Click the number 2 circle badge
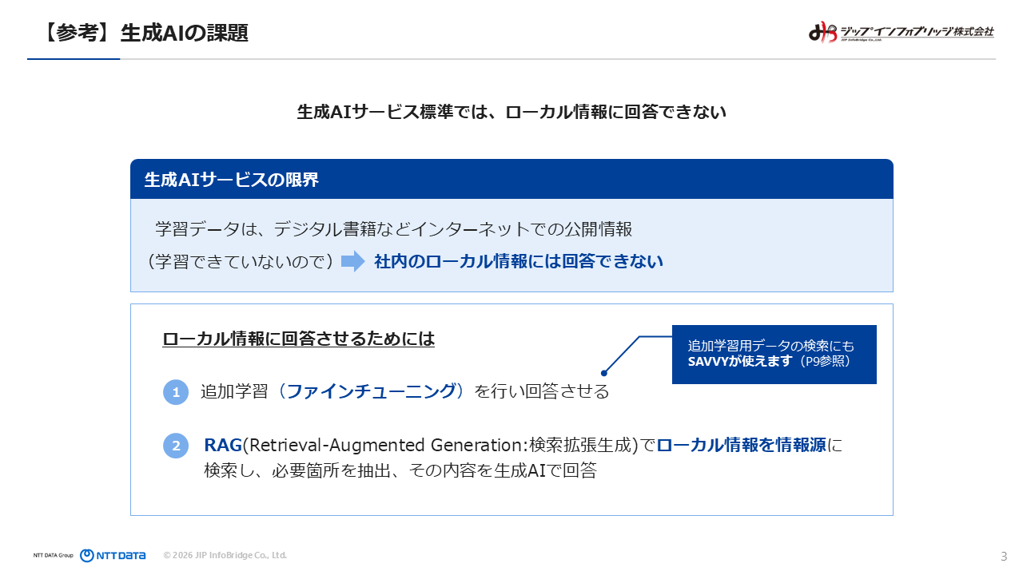Image resolution: width=1023 pixels, height=575 pixels. [x=176, y=446]
